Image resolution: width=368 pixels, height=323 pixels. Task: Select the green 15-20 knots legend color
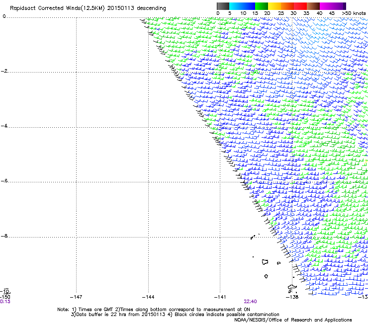pos(262,6)
